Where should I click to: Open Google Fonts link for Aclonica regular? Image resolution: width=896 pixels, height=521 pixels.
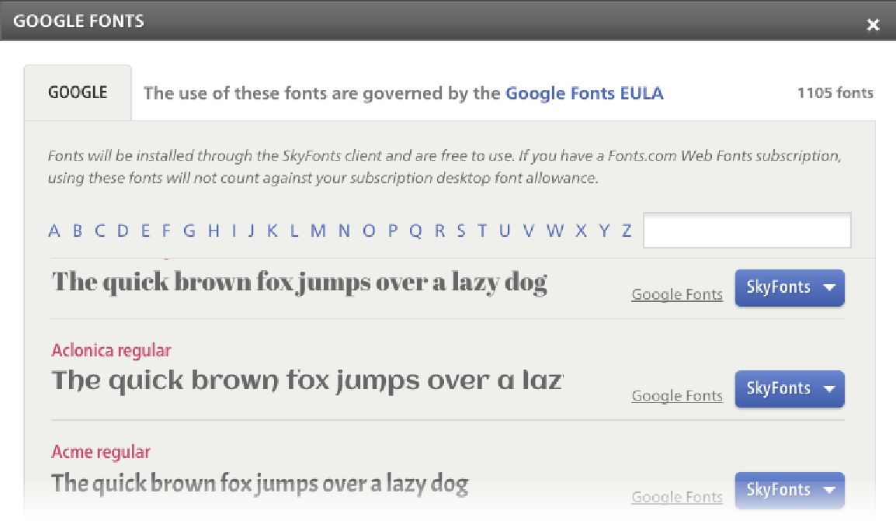point(677,395)
